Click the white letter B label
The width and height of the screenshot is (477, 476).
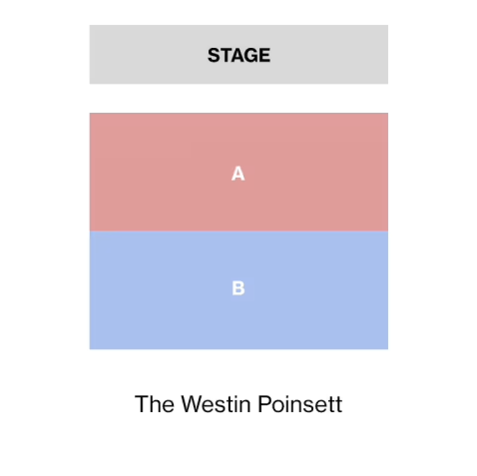coord(238,288)
